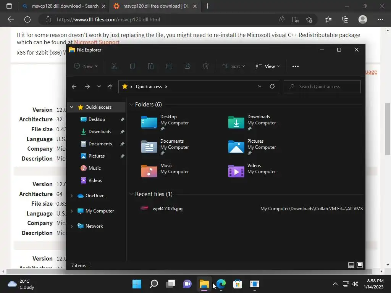
Task: Open the Videos folder tile
Action: 252,171
